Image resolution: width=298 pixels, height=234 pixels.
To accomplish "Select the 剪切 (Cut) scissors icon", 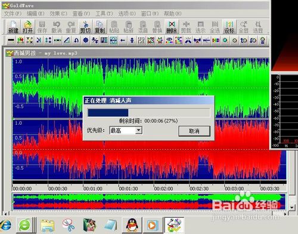I will click(85, 27).
